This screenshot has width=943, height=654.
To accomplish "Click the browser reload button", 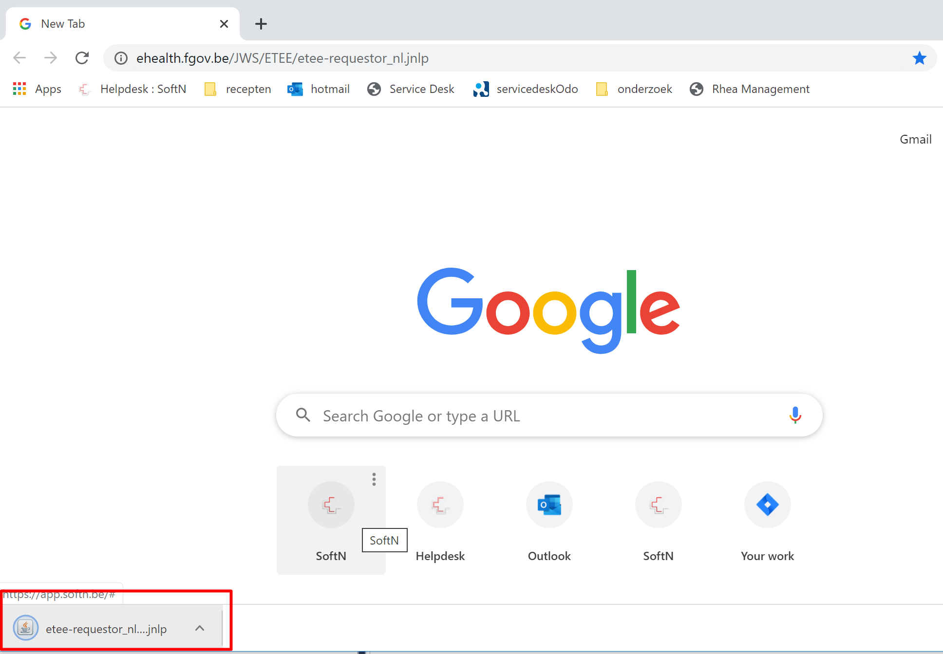I will coord(82,58).
